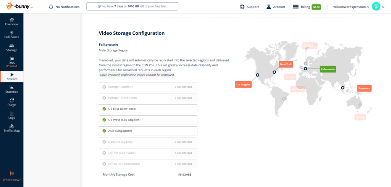Expand the user account dropdown chevron
The width and height of the screenshot is (391, 187).
tap(383, 7)
